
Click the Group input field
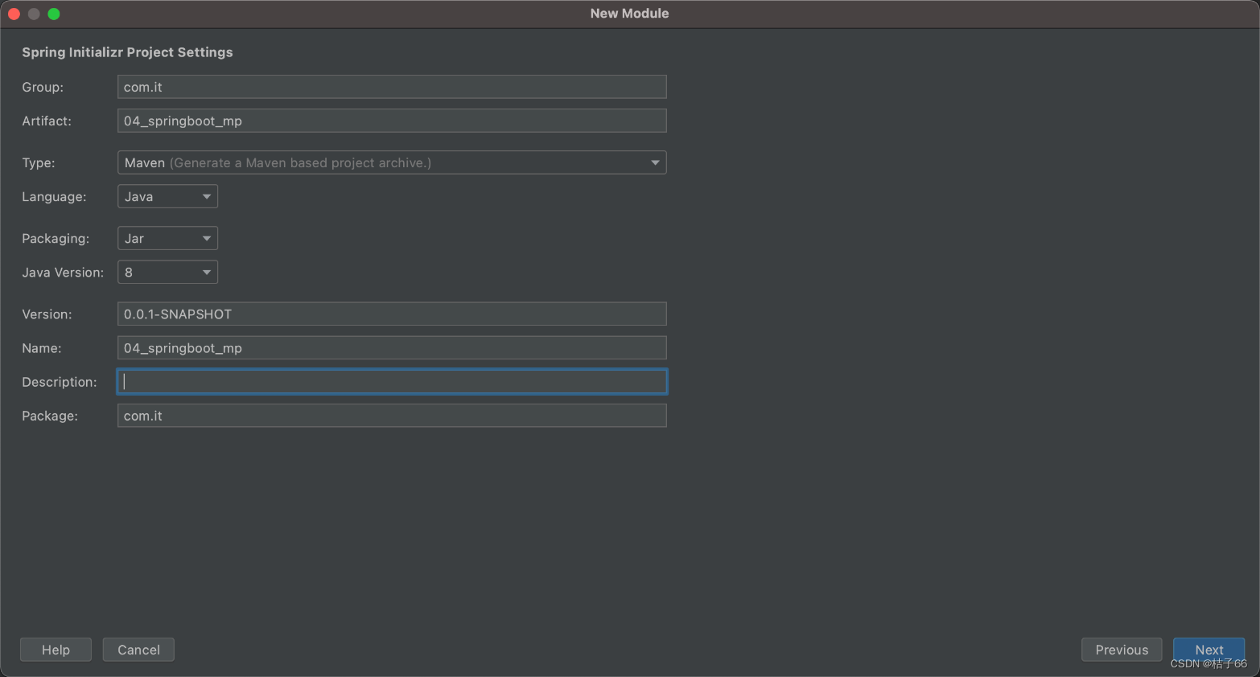pos(392,87)
